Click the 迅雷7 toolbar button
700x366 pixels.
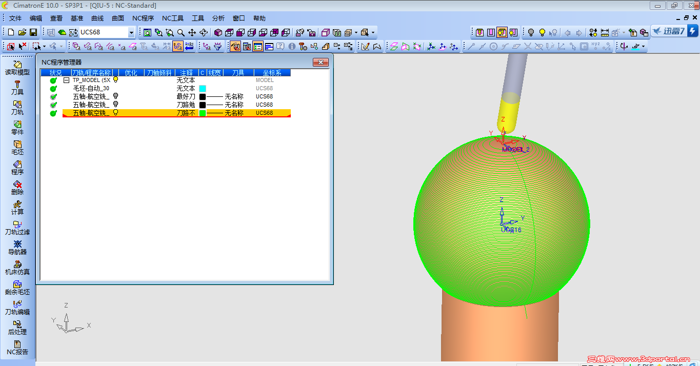pyautogui.click(x=674, y=31)
